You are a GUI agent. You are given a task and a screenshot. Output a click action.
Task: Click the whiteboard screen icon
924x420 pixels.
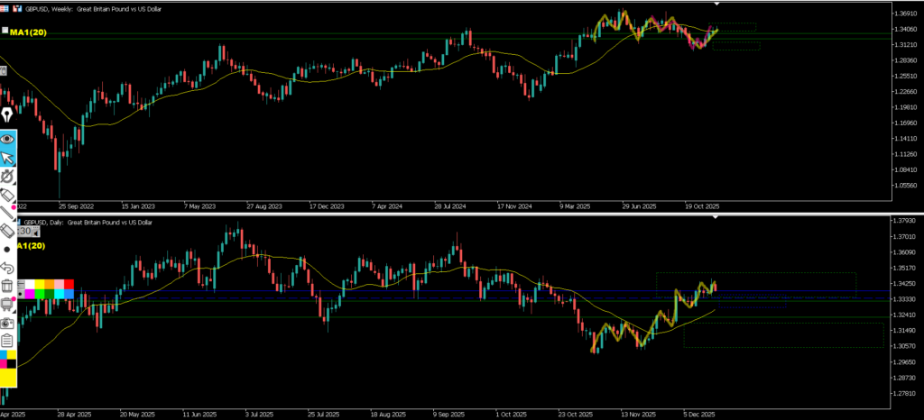tap(7, 304)
